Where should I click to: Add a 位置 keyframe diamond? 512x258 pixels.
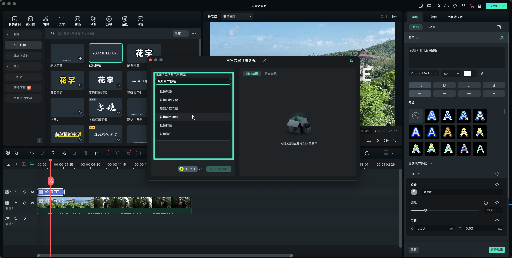pos(497,221)
